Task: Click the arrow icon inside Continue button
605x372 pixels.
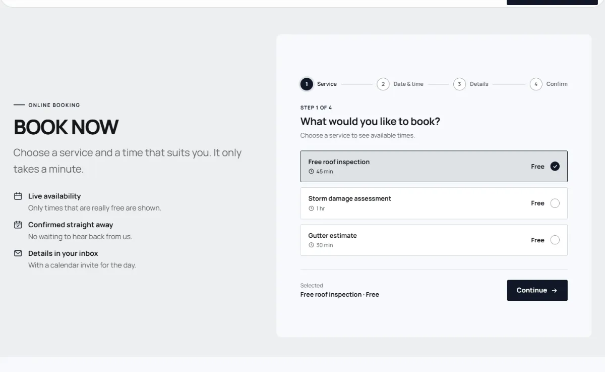Action: [555, 291]
